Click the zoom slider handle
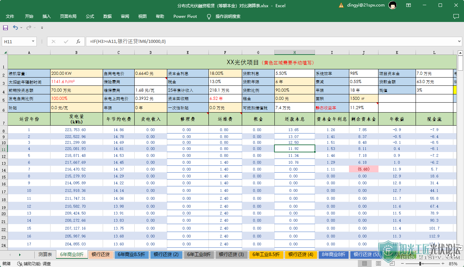Screen dimensions: 464x267 point(420,264)
